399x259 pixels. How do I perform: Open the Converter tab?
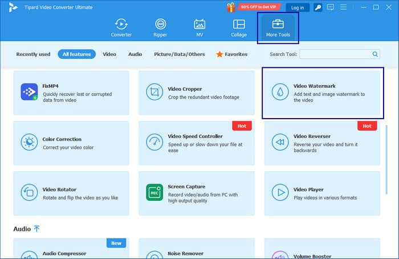121,27
